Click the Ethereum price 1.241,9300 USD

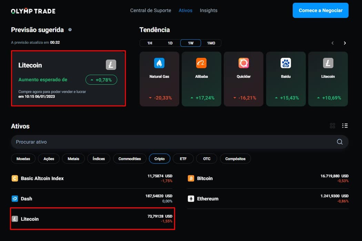click(334, 196)
